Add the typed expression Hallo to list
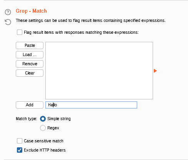 (x=30, y=105)
